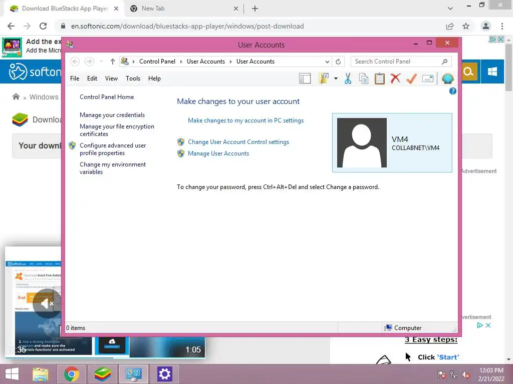Open the folder options dropdown arrow
The image size is (513, 384).
click(x=336, y=78)
